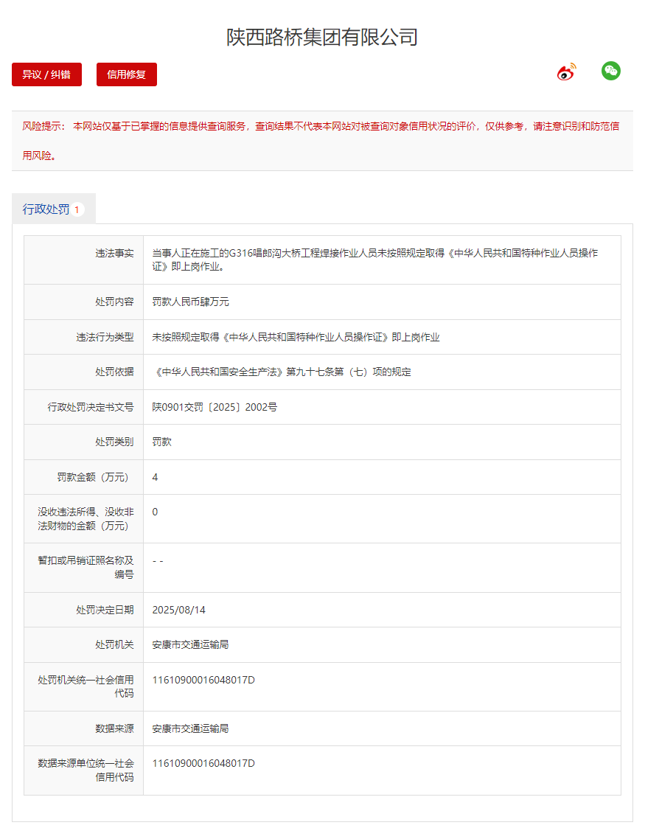This screenshot has height=828, width=645.
Task: Click the 没收违法所得 amount label
Action: [86, 518]
